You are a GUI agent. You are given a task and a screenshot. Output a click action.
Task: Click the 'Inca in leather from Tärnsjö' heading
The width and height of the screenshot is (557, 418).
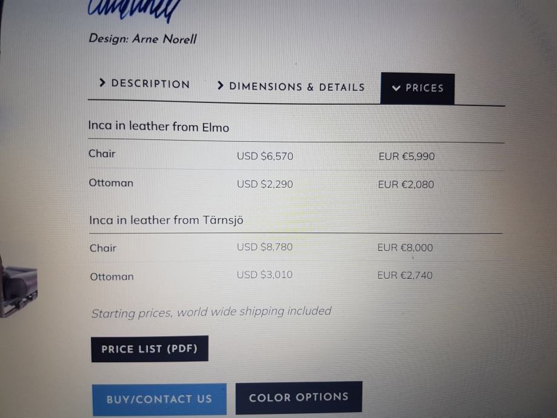(166, 220)
